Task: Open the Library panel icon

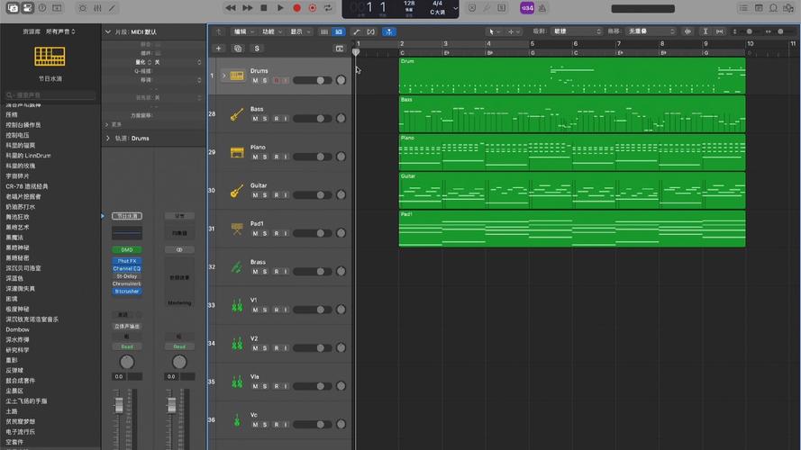Action: pyautogui.click(x=12, y=8)
